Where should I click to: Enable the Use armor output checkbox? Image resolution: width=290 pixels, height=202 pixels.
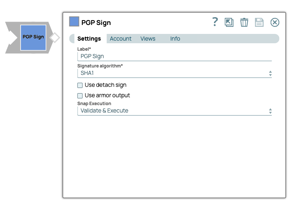(80, 96)
